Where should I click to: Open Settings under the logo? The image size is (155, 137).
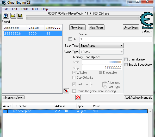(x=147, y=31)
